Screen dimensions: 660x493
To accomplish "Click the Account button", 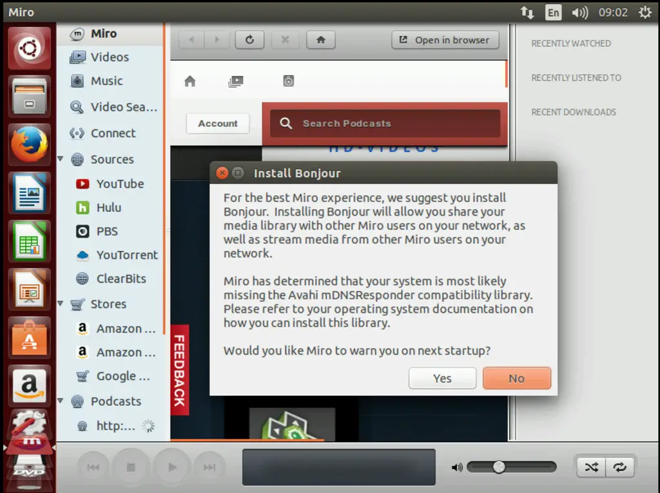I will 218,124.
